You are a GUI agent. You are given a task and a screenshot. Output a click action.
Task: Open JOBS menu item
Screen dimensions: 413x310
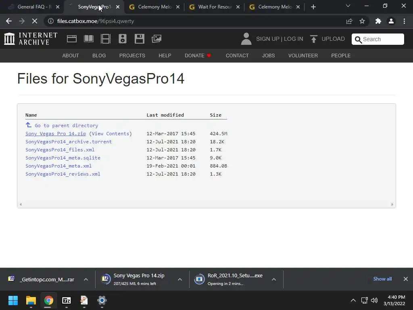coord(268,56)
